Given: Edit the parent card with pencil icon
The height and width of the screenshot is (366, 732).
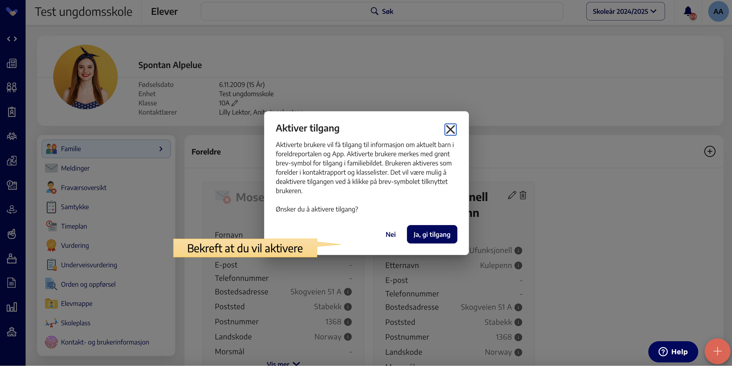Looking at the screenshot, I should click(x=512, y=195).
